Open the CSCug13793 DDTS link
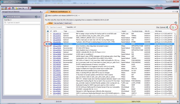The height and width of the screenshot is (104, 180). tap(57, 46)
